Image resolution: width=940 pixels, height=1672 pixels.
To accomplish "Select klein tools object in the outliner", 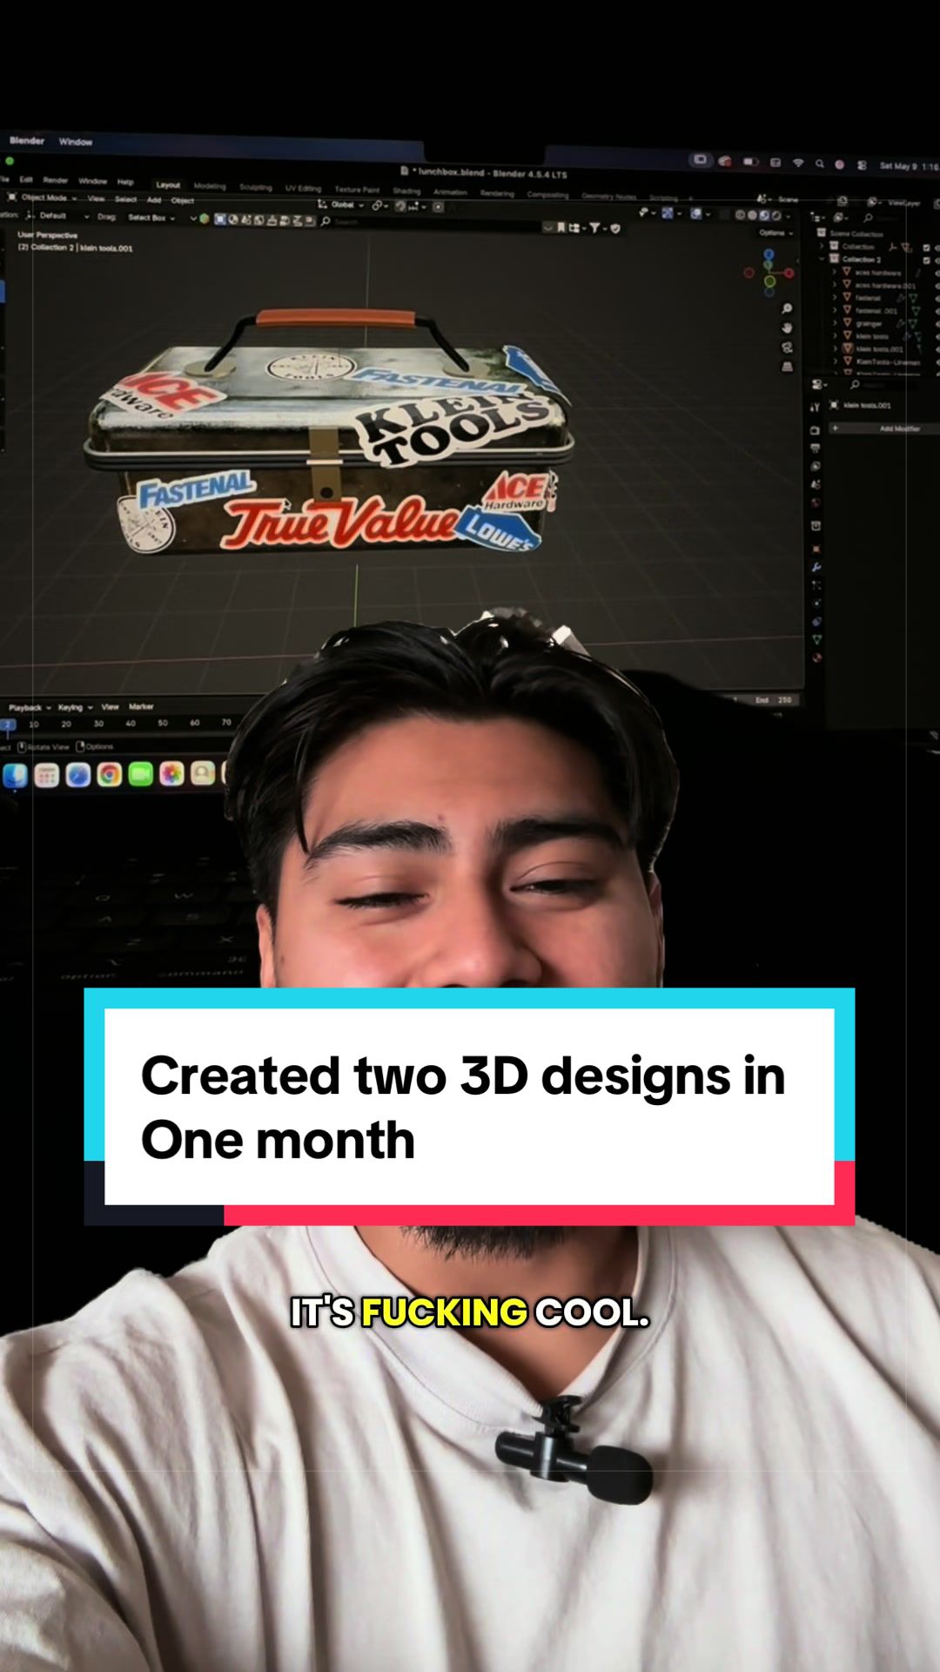I will click(x=871, y=336).
